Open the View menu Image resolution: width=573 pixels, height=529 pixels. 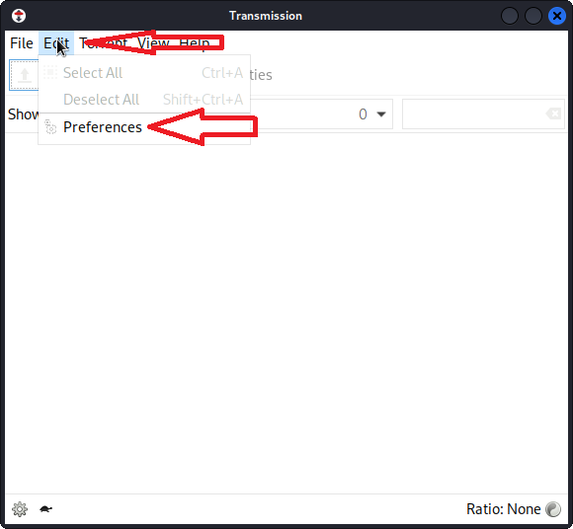[x=153, y=43]
